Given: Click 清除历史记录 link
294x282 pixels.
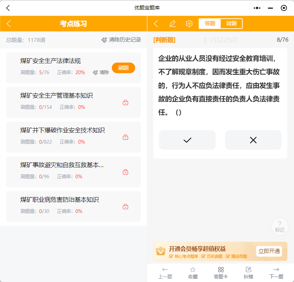Looking at the screenshot, I should (x=121, y=40).
